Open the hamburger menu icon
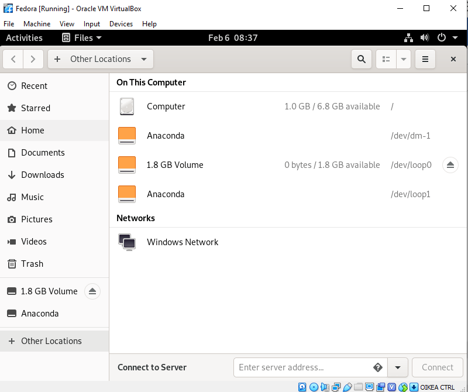Viewport: 468px width, 392px height. [x=425, y=59]
